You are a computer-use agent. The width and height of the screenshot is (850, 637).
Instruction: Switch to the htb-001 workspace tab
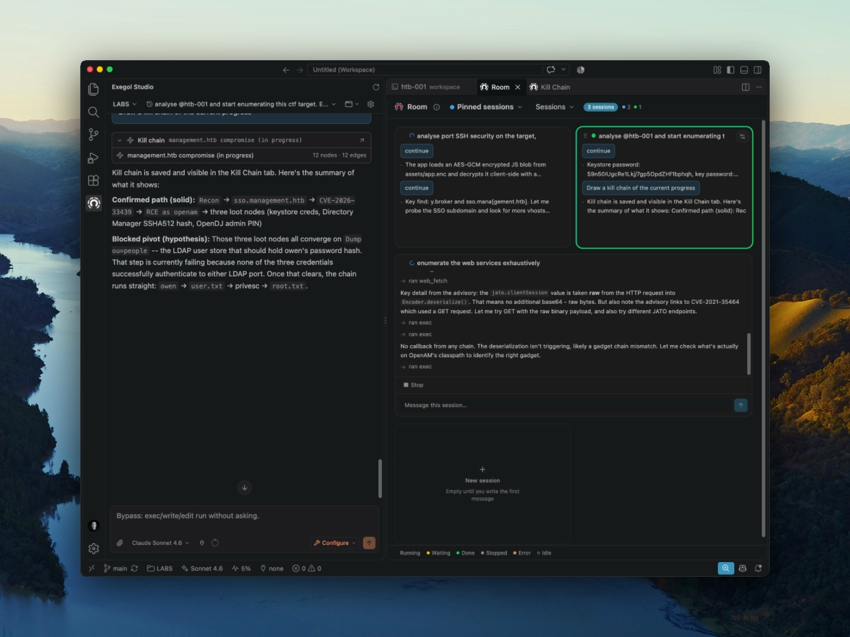431,87
